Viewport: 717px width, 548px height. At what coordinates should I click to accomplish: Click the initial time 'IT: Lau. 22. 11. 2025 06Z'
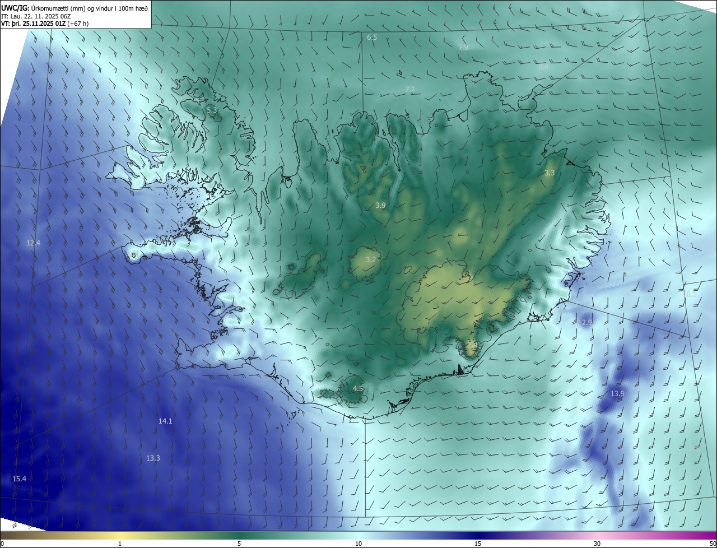[x=36, y=16]
